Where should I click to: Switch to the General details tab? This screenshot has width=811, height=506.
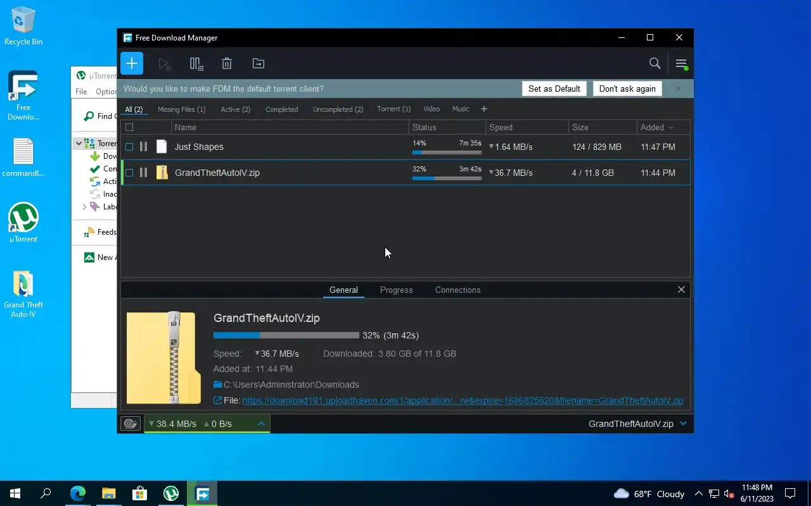click(x=343, y=290)
